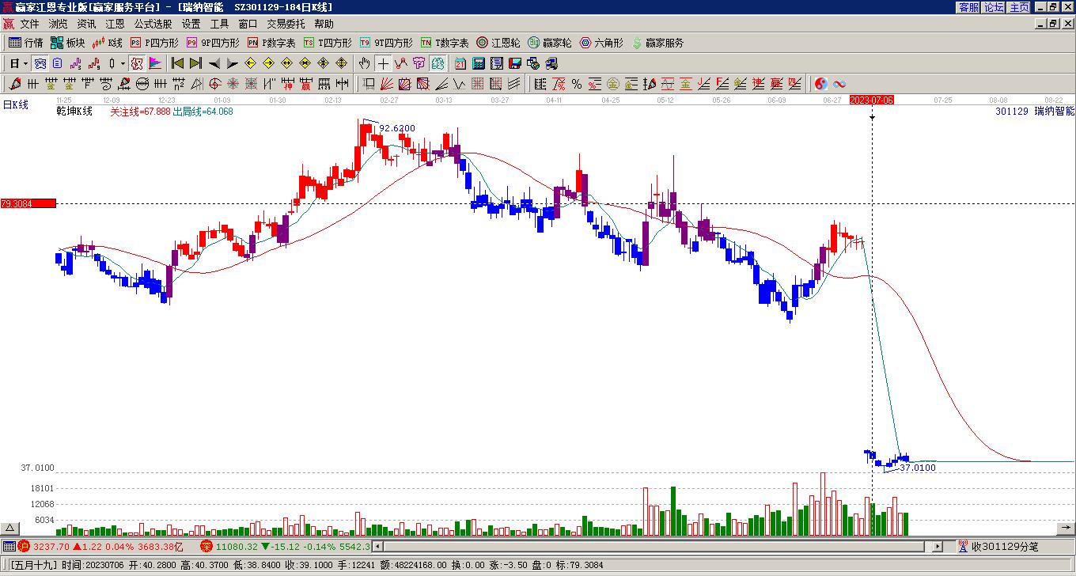Screen dimensions: 1076x576
Task: Select the red fan lines tool
Action: pos(387,84)
